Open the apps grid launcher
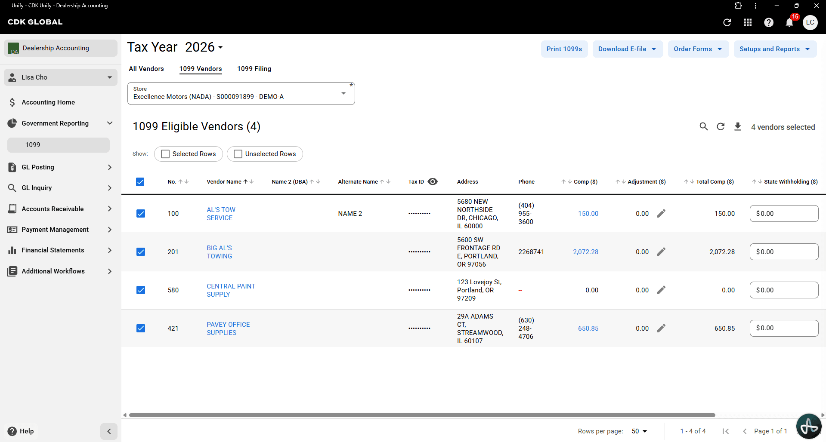826x442 pixels. [x=748, y=22]
